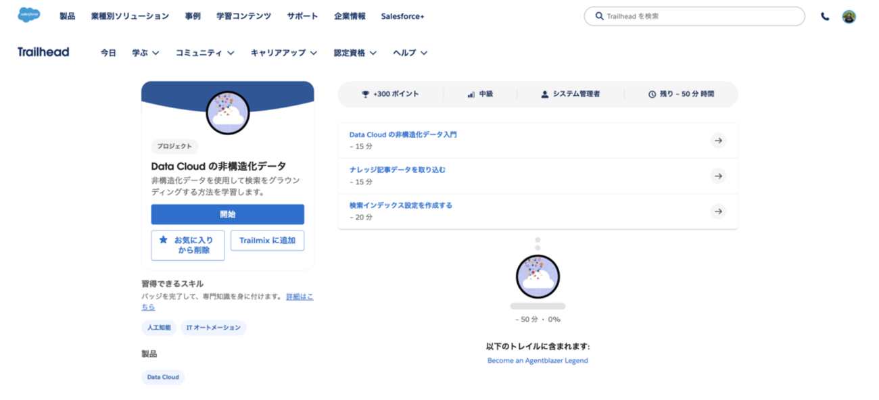The width and height of the screenshot is (879, 400).
Task: Click the trophy points icon
Action: (365, 95)
